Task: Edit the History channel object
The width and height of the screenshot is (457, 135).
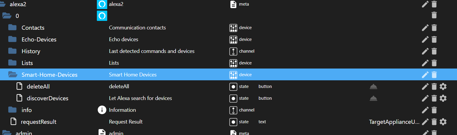Action: 425,51
